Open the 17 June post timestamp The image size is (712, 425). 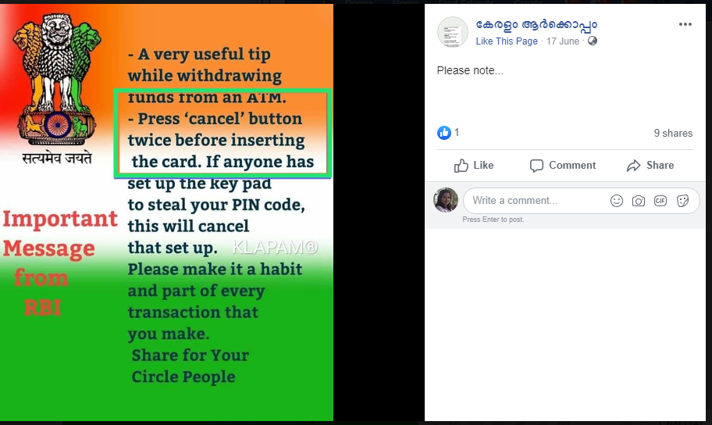(563, 41)
